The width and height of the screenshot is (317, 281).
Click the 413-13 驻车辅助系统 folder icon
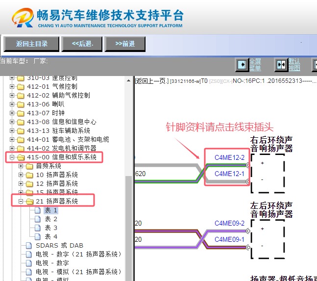[x=21, y=131]
